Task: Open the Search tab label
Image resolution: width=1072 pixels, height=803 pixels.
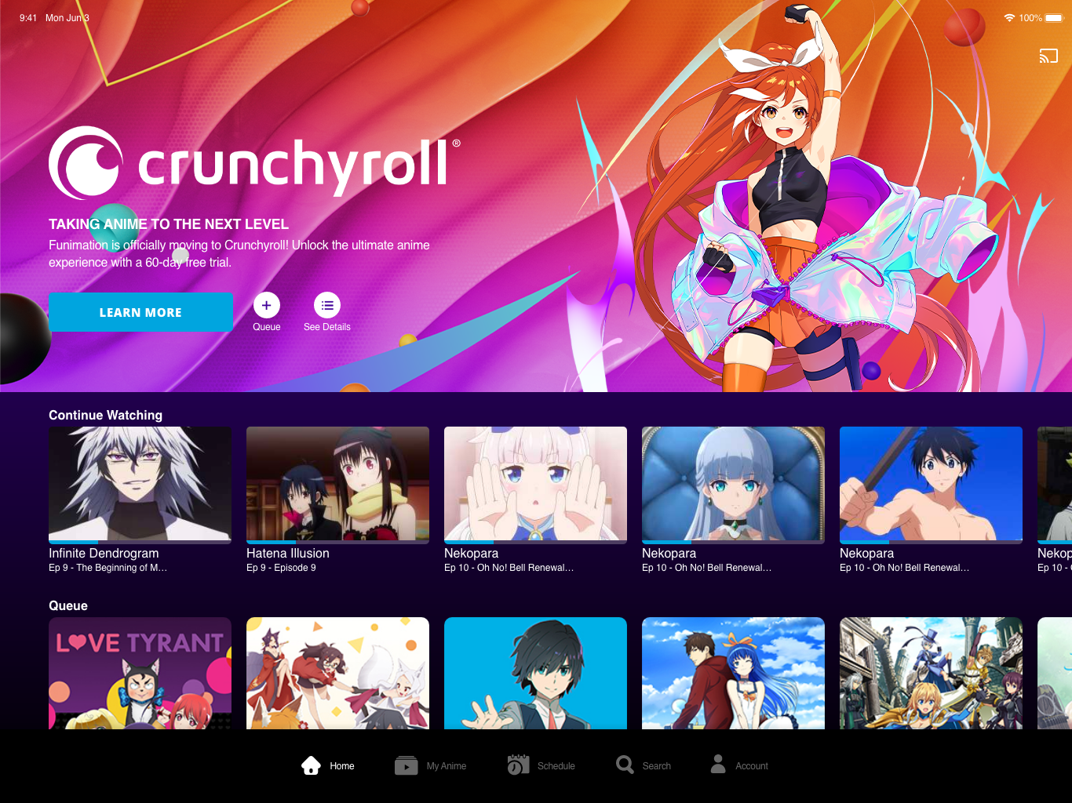Action: [x=657, y=766]
